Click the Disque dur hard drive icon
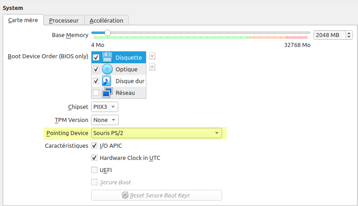Screen dimensions: 358x206 pyautogui.click(x=107, y=81)
